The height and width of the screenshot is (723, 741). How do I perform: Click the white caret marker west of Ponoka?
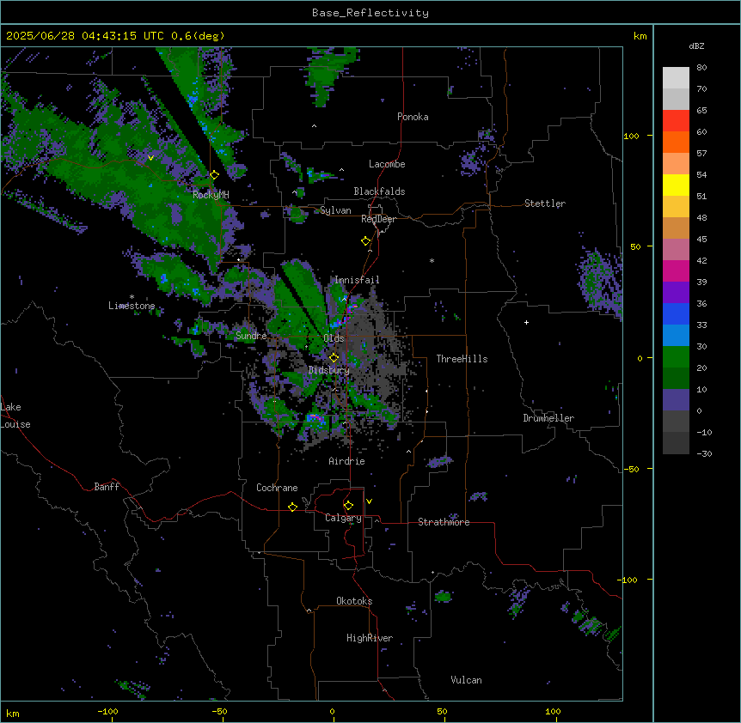[315, 126]
